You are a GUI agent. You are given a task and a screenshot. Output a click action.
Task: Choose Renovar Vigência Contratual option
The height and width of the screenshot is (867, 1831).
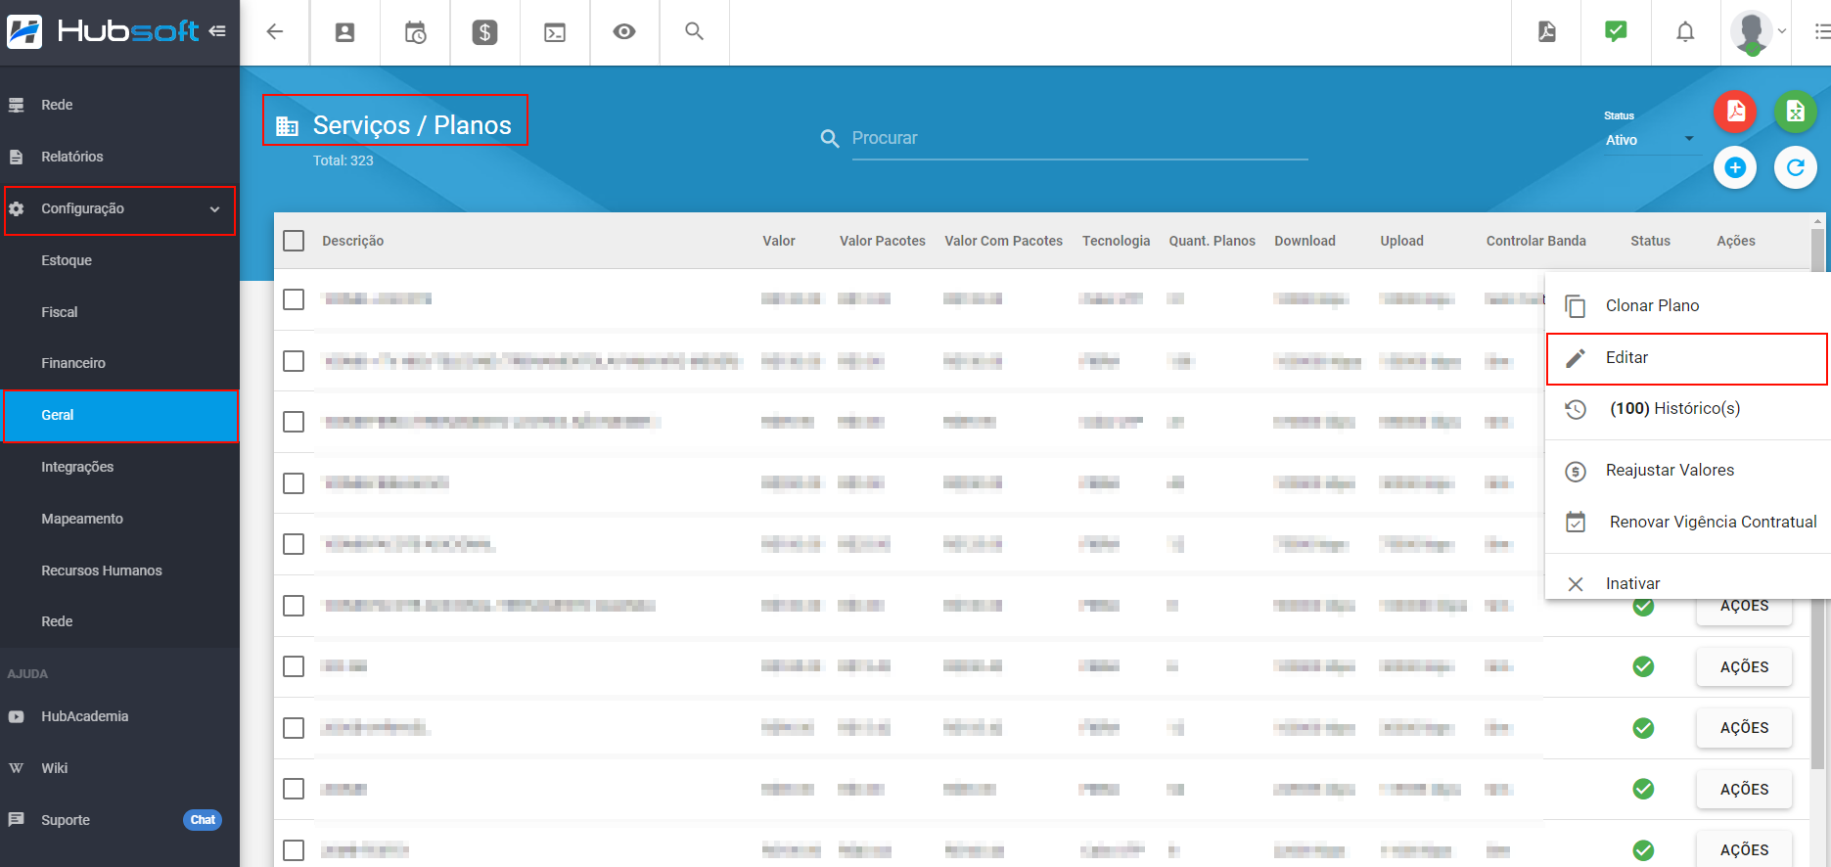click(1688, 523)
